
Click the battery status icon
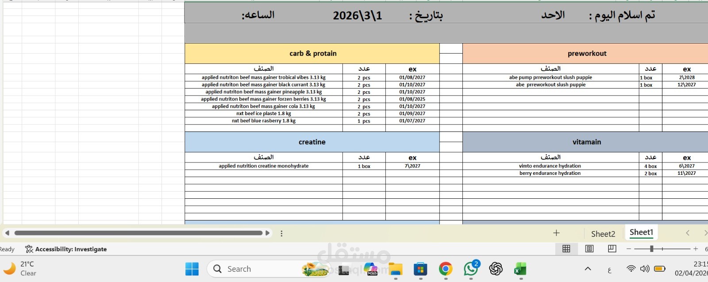point(660,268)
